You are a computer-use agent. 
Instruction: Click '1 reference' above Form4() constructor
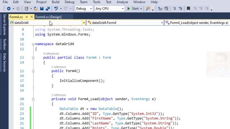pyautogui.click(x=59, y=67)
